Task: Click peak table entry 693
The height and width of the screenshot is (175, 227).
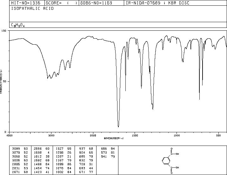Action: pyautogui.click(x=82, y=168)
